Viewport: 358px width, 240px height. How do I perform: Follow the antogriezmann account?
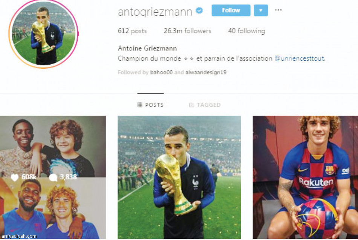click(231, 10)
